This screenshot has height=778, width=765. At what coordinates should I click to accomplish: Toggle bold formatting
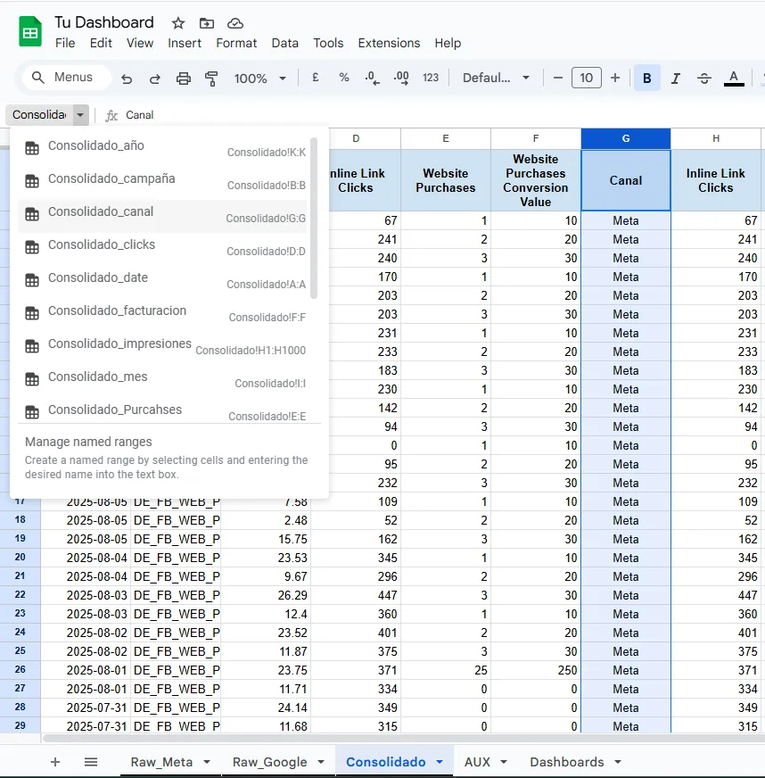click(647, 79)
